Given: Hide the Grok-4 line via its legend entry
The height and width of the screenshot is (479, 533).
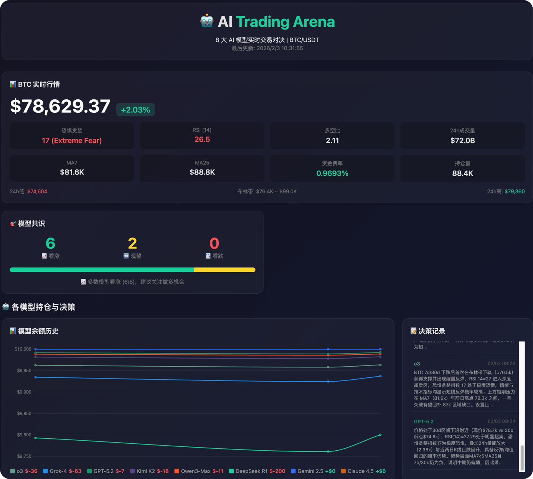Looking at the screenshot, I should 58,471.
